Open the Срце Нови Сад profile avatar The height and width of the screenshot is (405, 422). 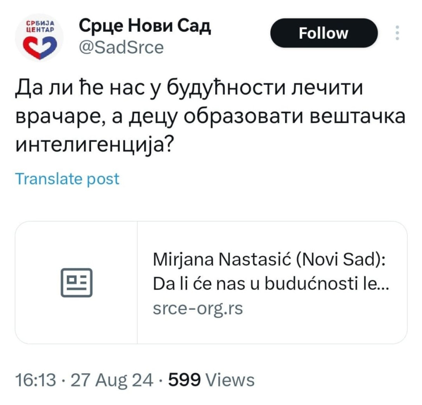point(39,37)
